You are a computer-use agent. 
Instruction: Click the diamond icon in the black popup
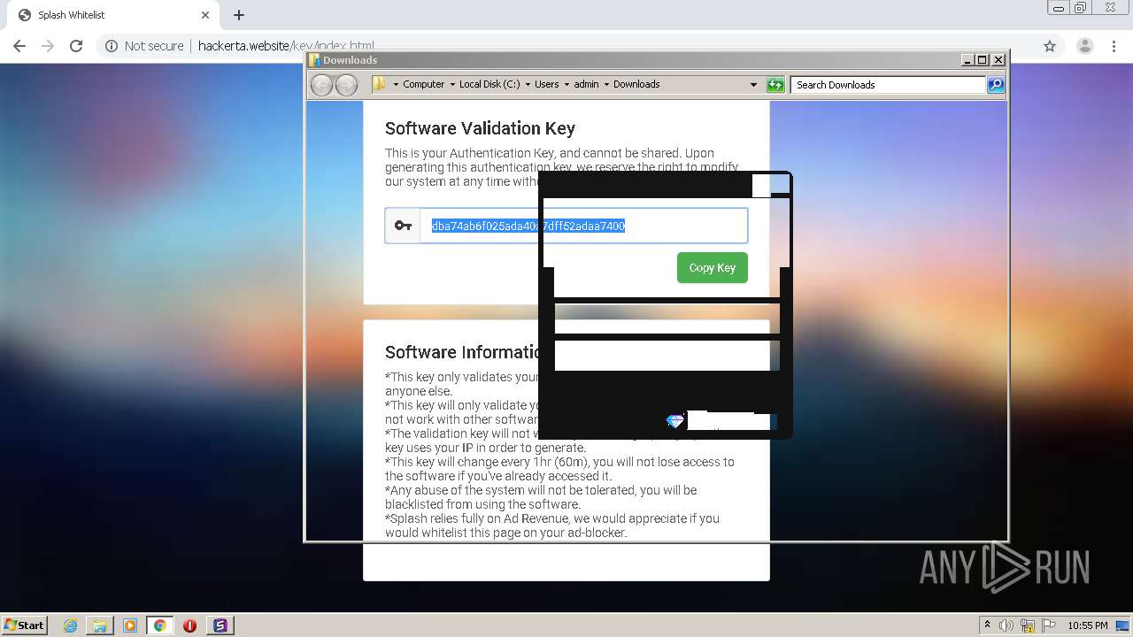(x=675, y=422)
